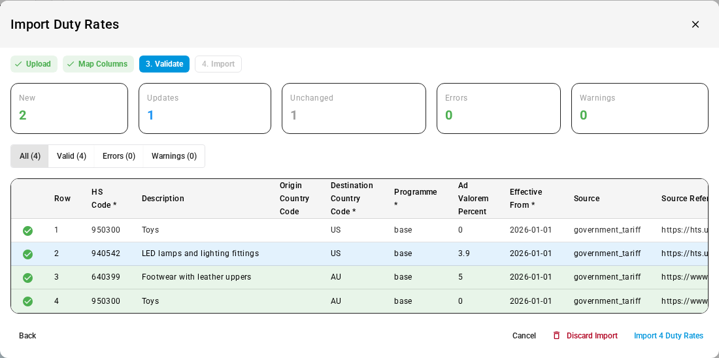Open the Updates count card

[x=205, y=108]
